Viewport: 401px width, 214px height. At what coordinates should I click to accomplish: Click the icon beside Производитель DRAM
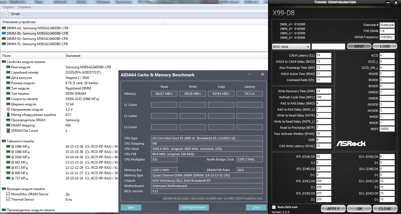(8, 120)
